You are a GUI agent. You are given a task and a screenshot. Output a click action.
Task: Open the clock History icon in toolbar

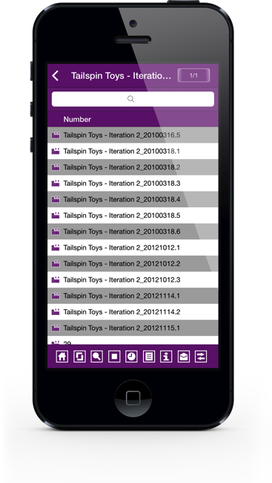point(131,357)
